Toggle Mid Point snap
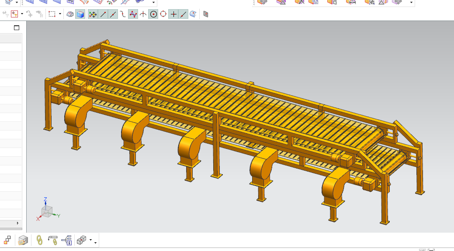The width and height of the screenshot is (454, 251). (113, 14)
